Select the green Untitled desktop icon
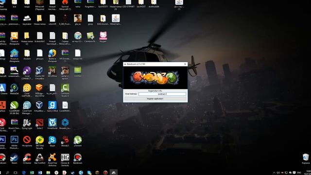 point(78,72)
